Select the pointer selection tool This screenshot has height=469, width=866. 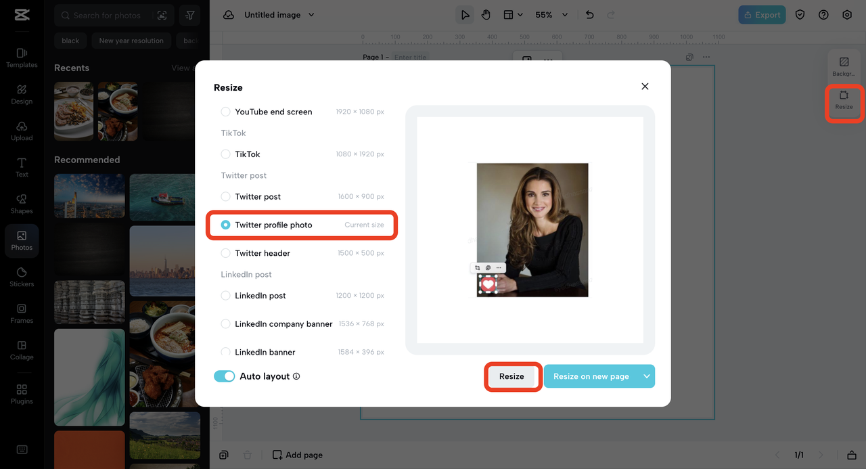465,15
